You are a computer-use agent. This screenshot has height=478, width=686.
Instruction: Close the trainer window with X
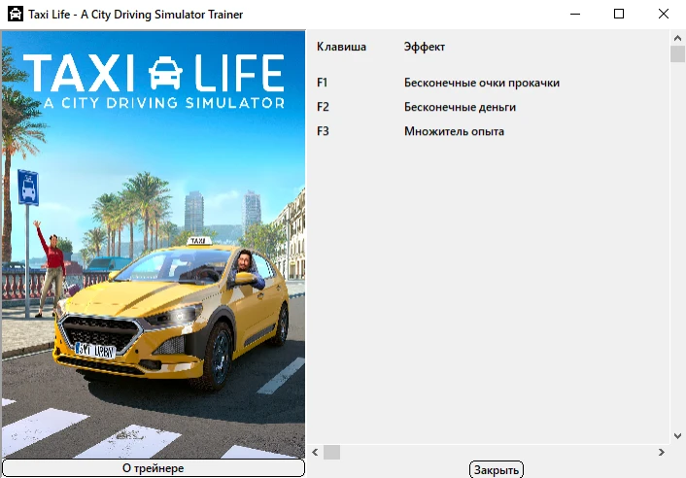click(664, 14)
